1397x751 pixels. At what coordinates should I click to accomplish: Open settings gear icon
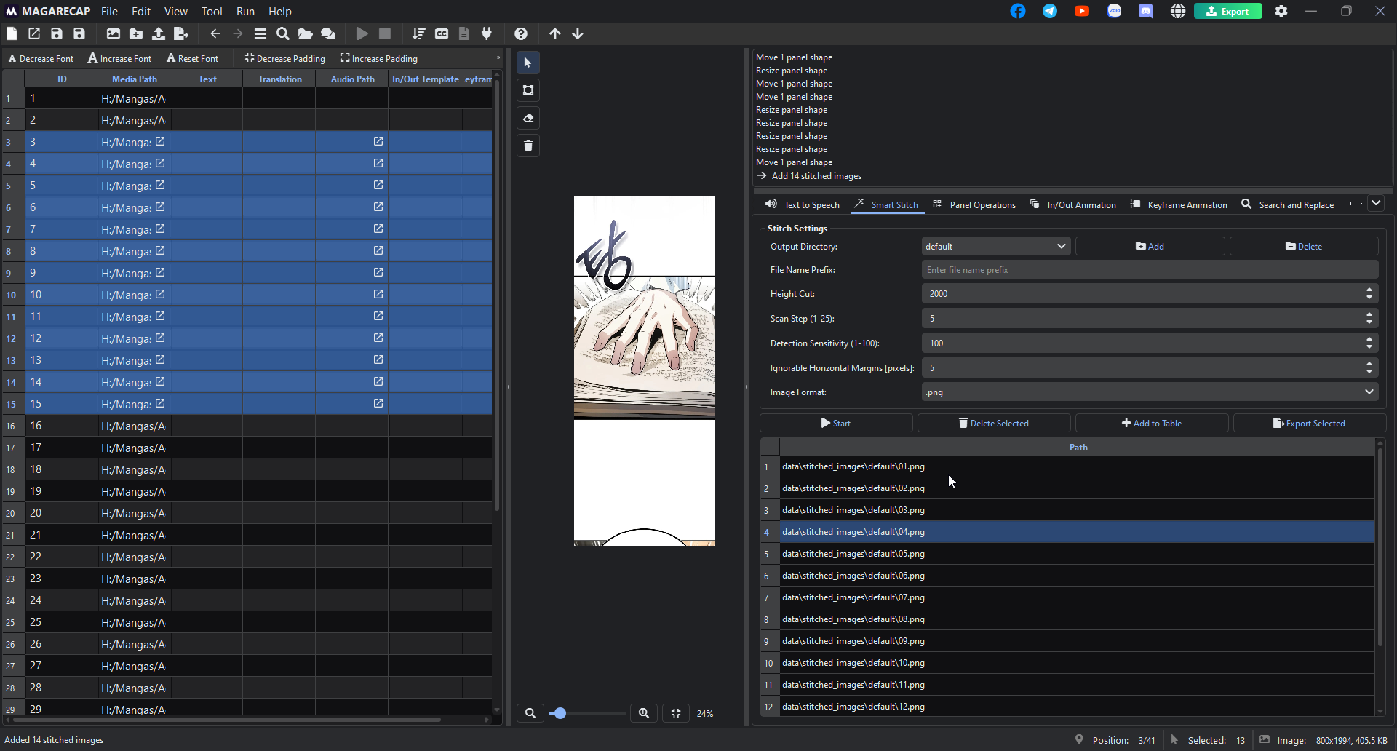(1281, 11)
